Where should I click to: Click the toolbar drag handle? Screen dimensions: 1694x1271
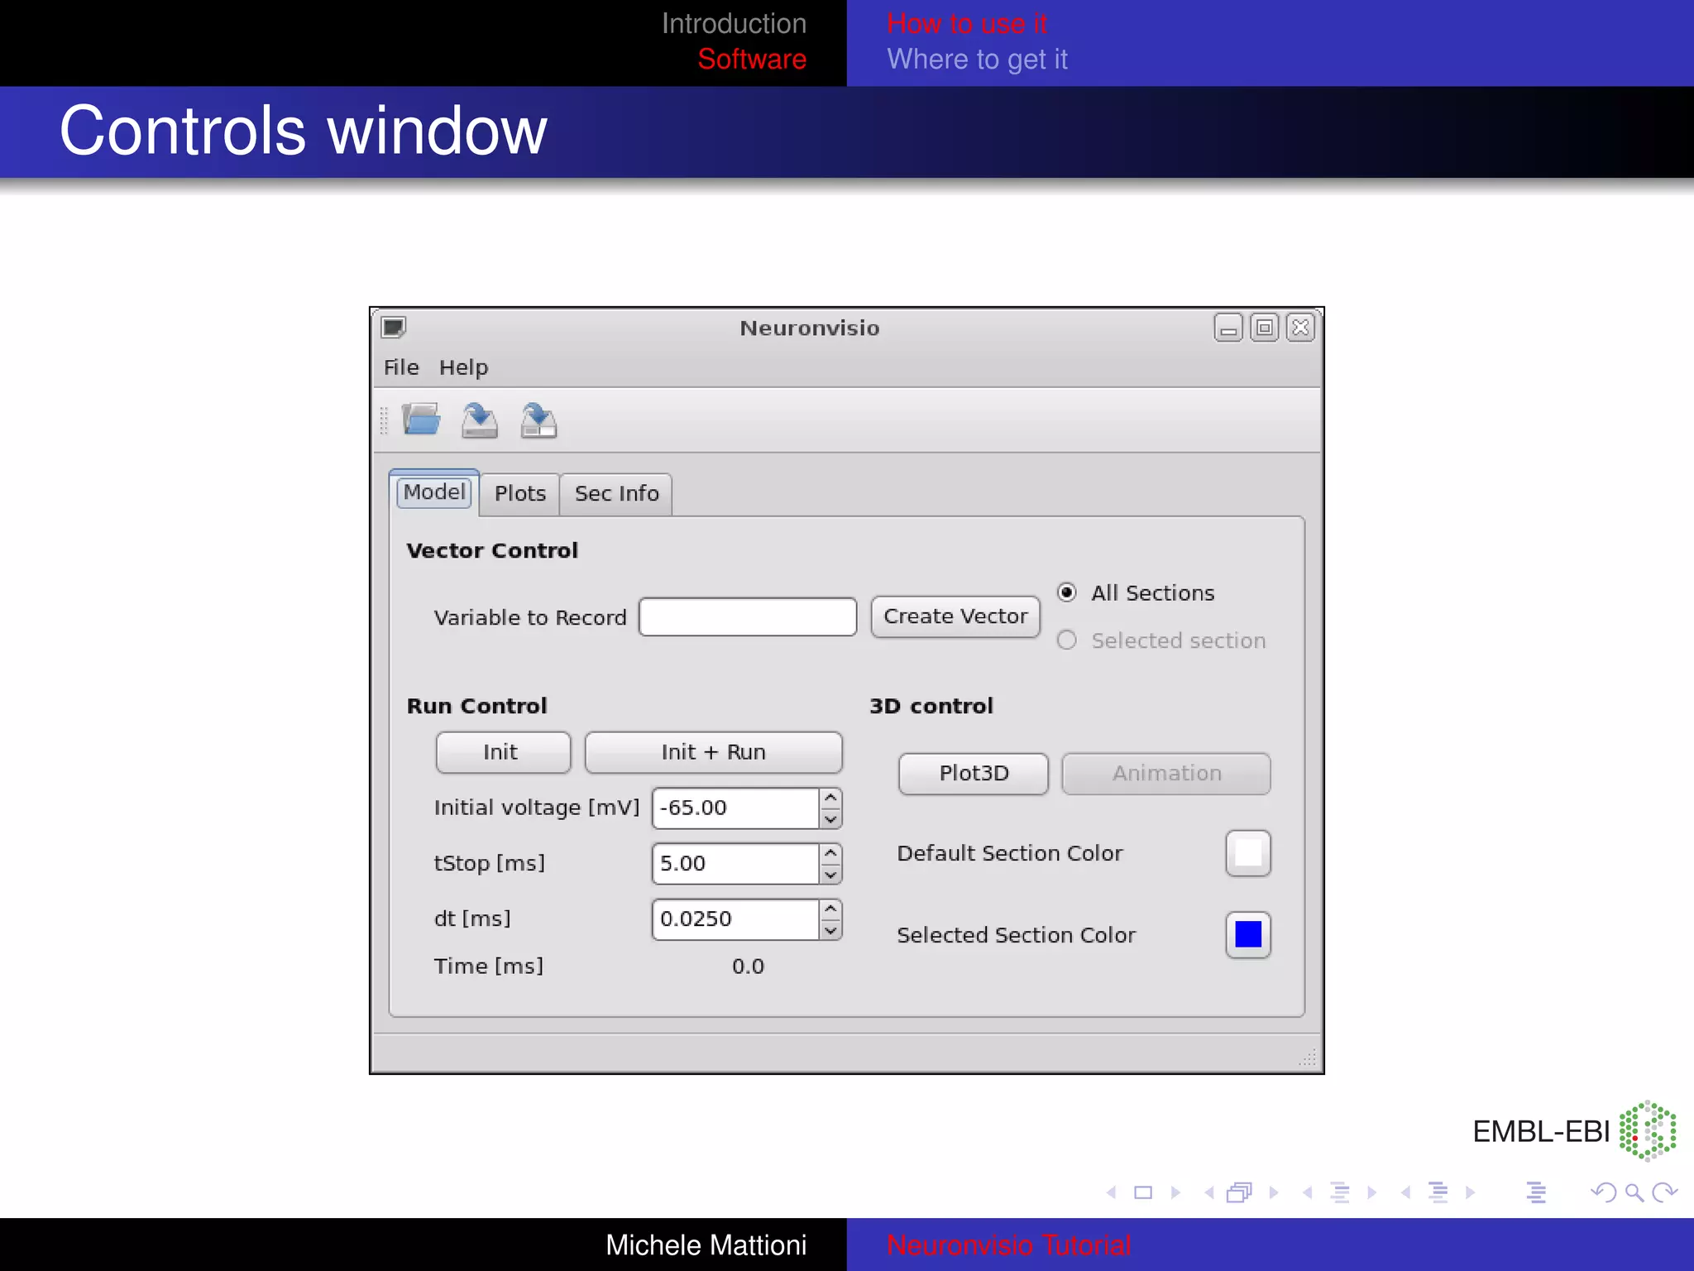pyautogui.click(x=384, y=420)
